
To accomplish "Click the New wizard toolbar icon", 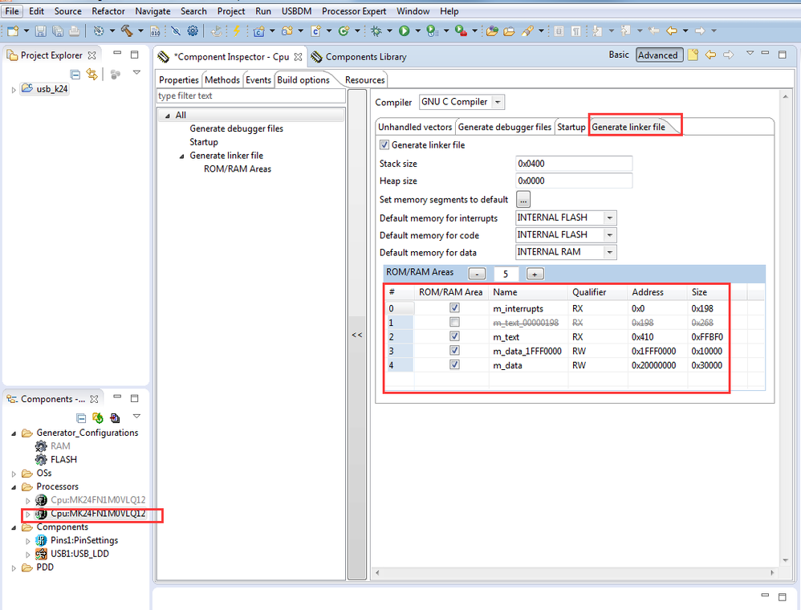I will tap(13, 31).
